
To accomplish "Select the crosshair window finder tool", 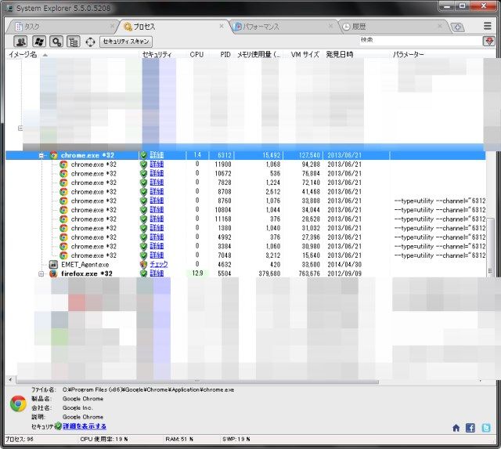I will 91,42.
